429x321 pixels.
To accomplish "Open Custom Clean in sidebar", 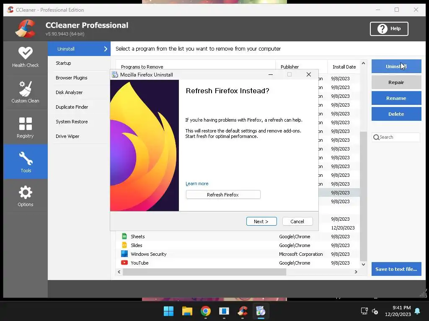I will pyautogui.click(x=26, y=92).
